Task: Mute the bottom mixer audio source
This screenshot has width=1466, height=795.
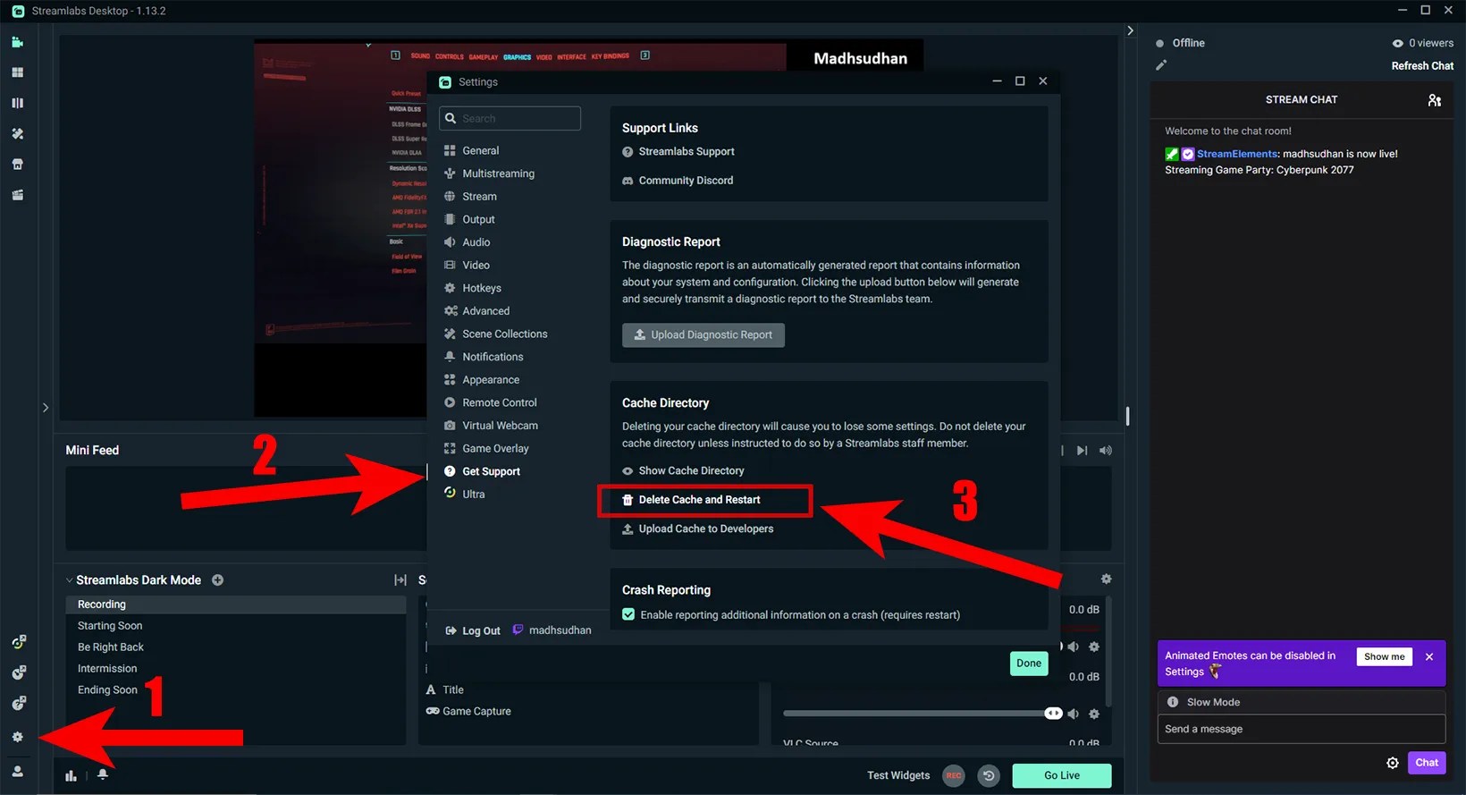Action: [1074, 714]
